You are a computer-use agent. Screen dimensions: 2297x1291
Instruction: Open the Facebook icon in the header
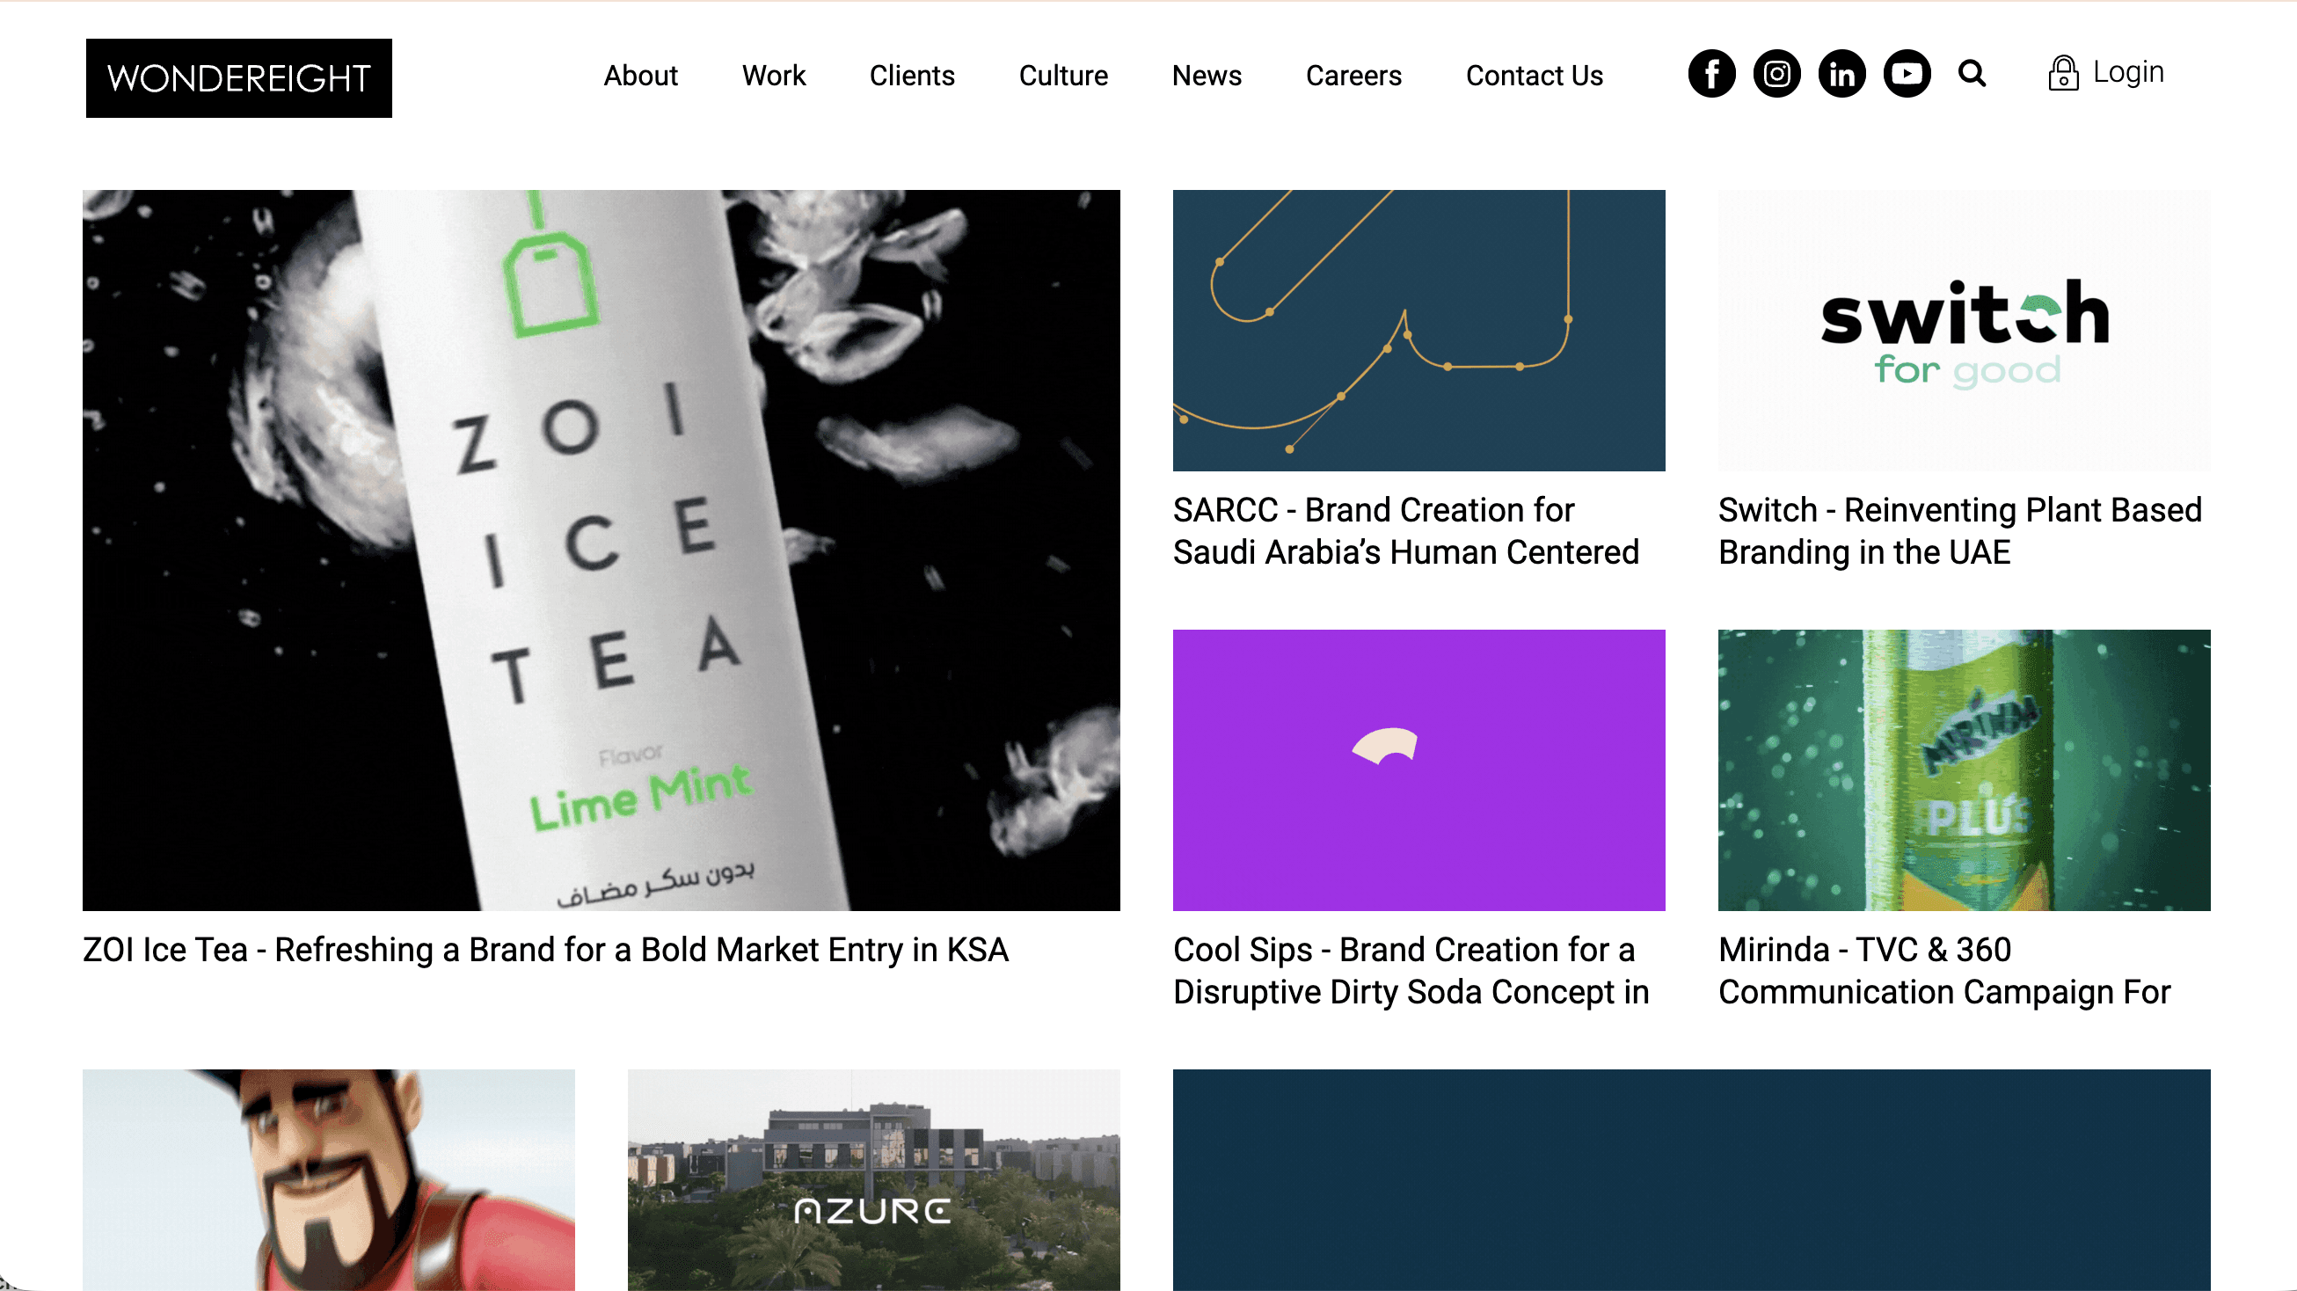coord(1711,74)
